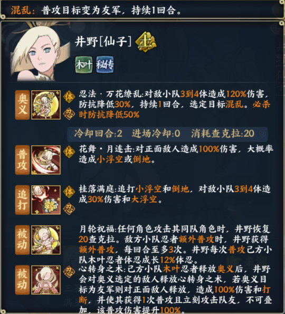Click the 体 badge beside 花舞·月连击

(x=69, y=151)
